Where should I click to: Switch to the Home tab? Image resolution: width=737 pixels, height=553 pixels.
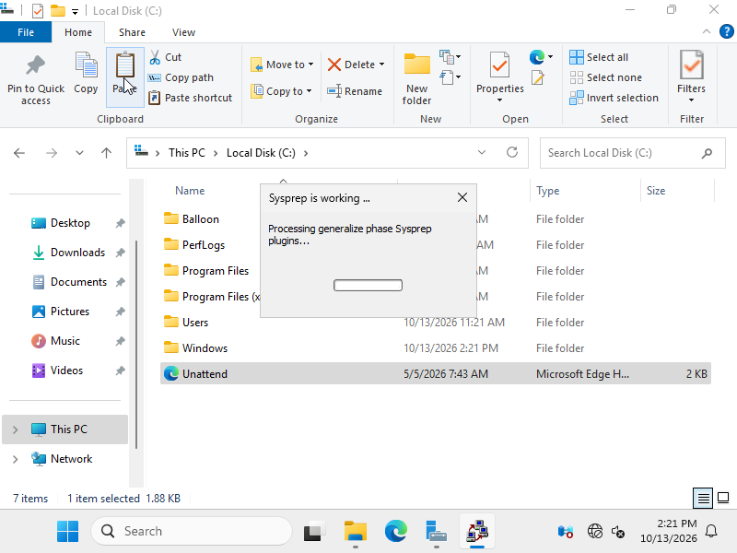(78, 32)
